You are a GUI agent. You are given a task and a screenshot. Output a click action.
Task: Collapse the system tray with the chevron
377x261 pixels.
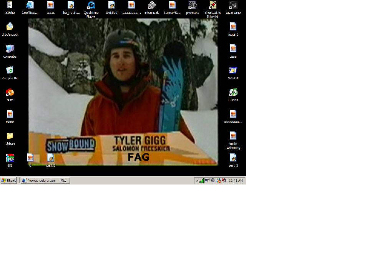tap(197, 180)
